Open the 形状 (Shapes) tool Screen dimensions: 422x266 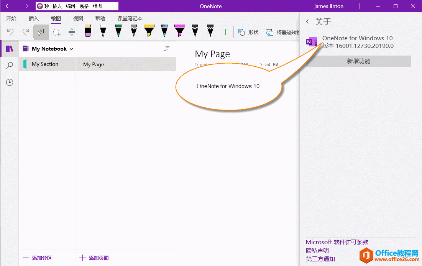click(x=248, y=32)
